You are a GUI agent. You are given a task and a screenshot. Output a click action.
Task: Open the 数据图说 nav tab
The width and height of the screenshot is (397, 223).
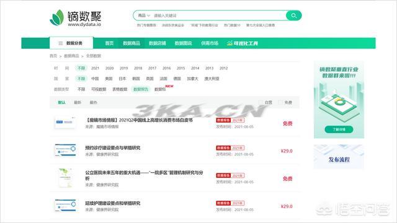(183, 43)
